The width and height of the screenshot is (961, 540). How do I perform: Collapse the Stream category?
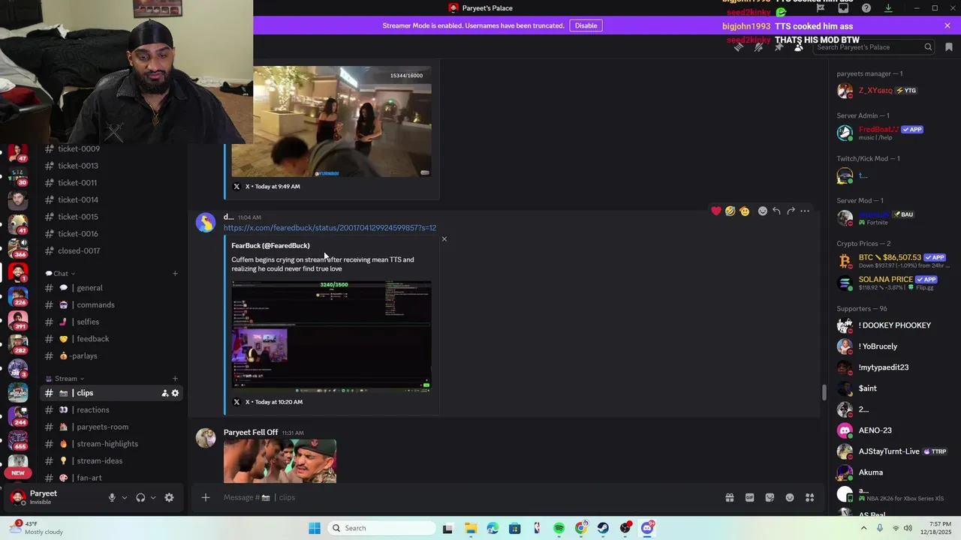[x=65, y=379]
